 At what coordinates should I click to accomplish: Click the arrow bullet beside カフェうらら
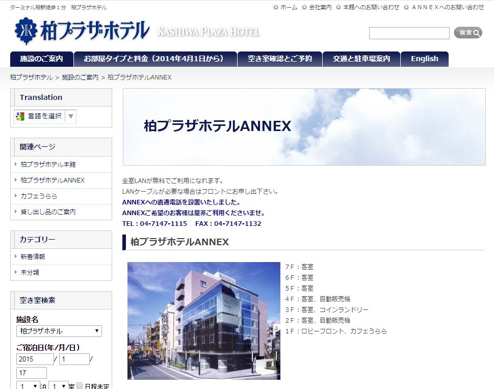pyautogui.click(x=16, y=196)
